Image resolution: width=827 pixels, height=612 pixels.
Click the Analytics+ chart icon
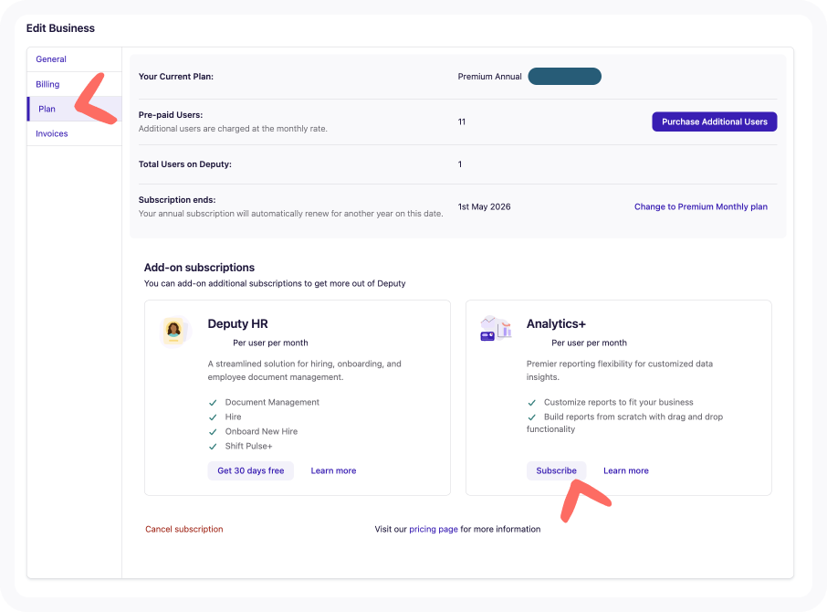pos(496,329)
